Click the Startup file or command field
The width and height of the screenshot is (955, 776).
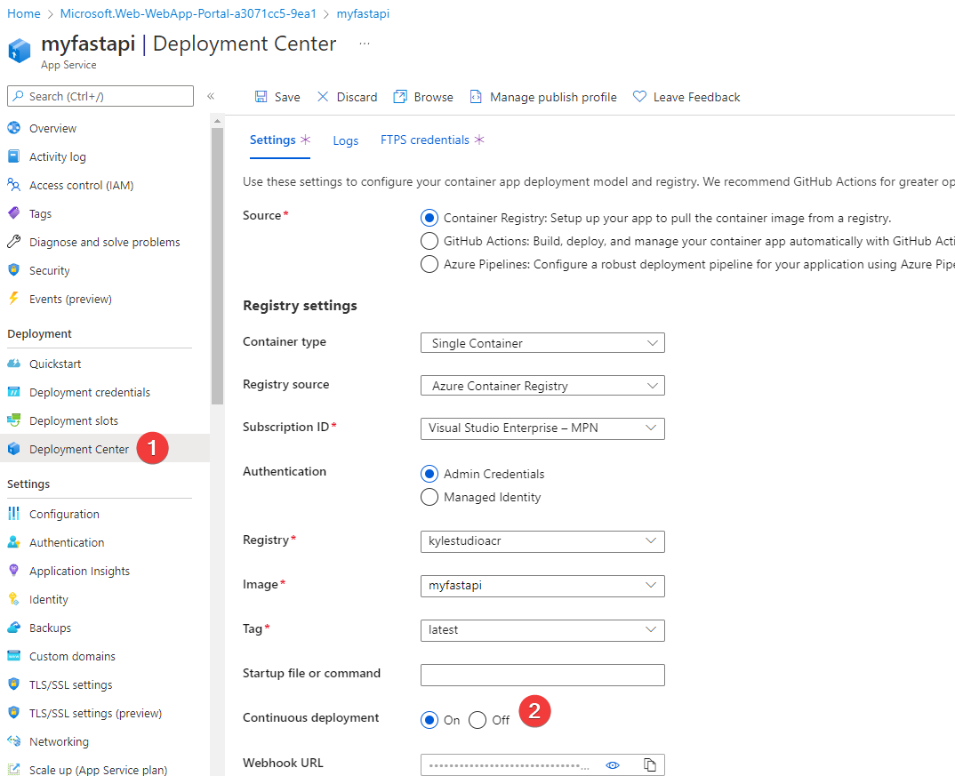point(542,675)
